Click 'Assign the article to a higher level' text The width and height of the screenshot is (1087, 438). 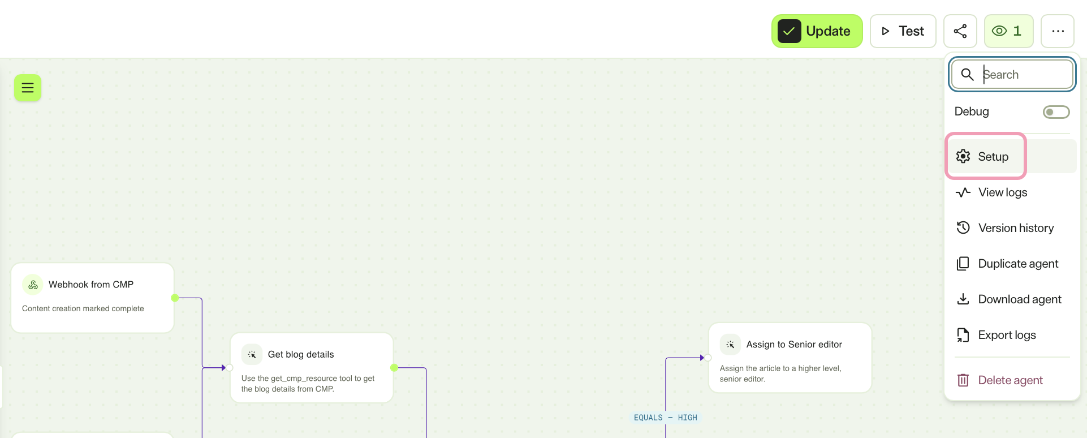pos(780,373)
